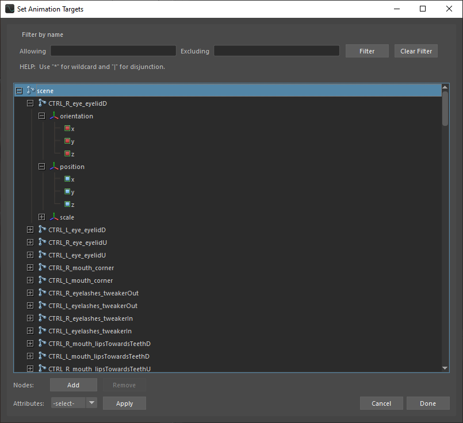Click the Allowing filter text field

pyautogui.click(x=113, y=51)
